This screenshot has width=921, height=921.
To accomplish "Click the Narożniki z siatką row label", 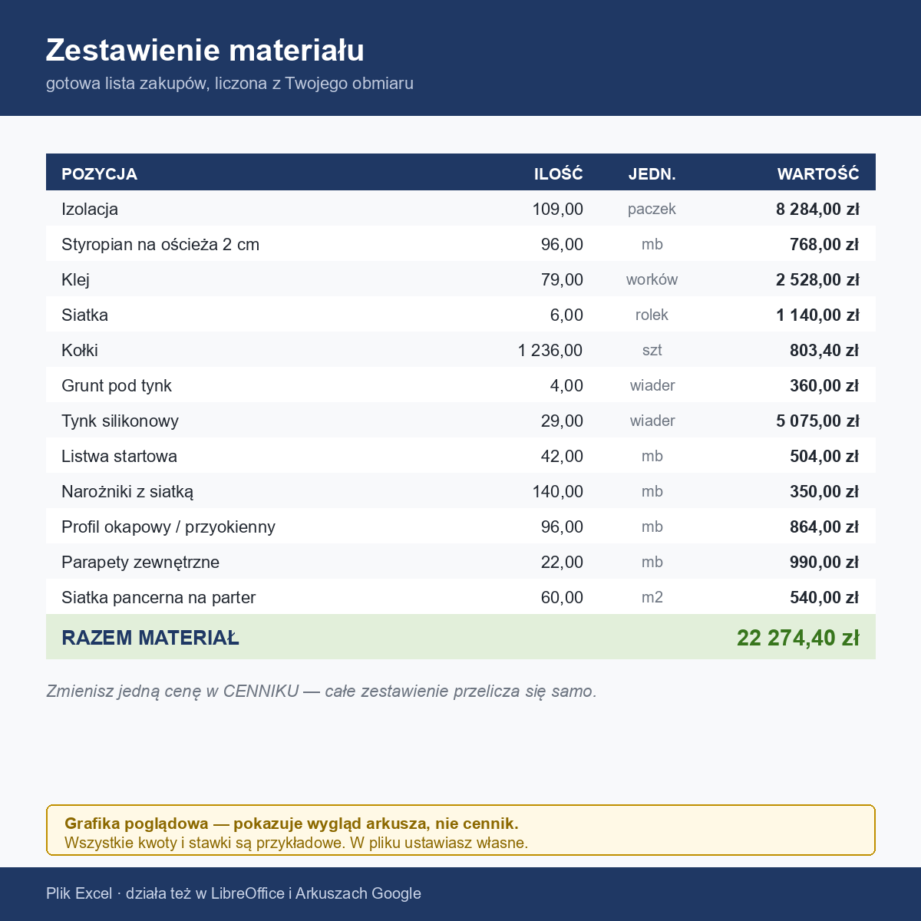I will point(127,491).
